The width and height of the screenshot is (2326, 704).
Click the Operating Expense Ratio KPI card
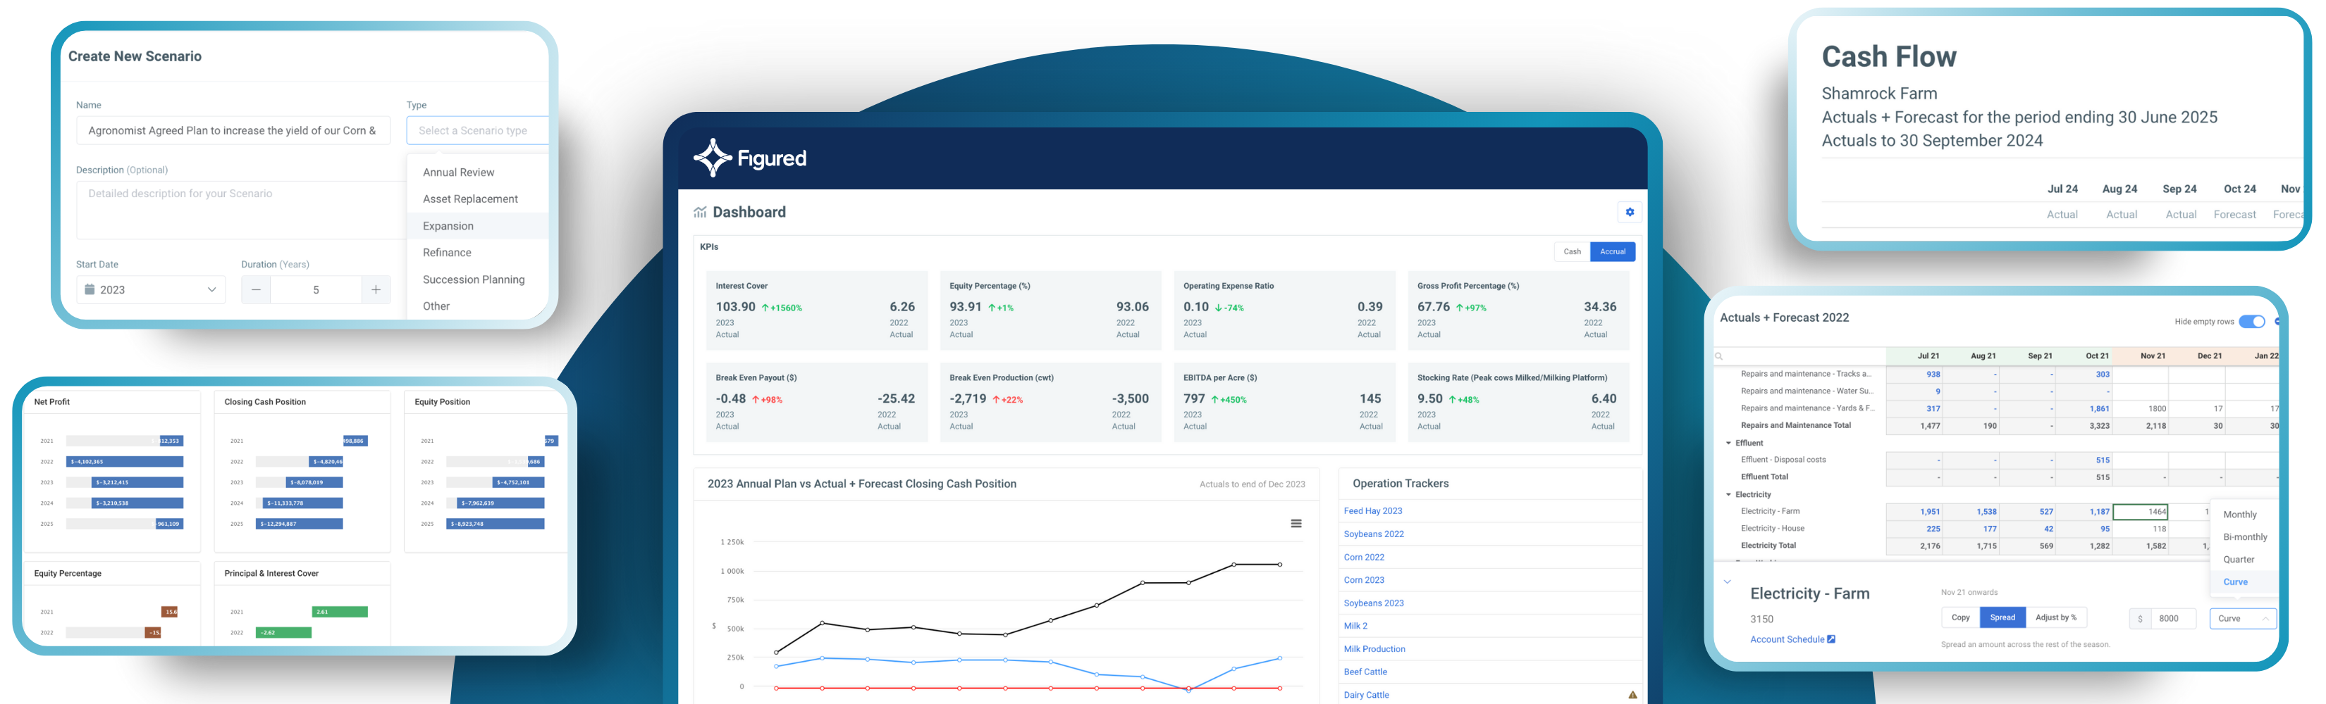coord(1284,310)
